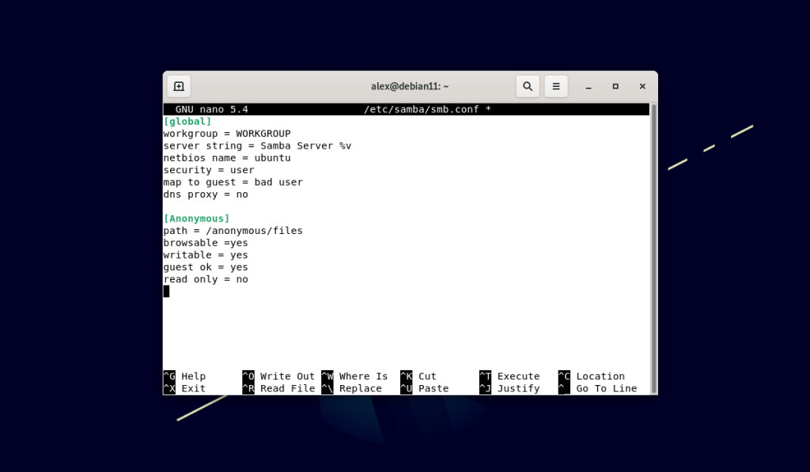The image size is (810, 472).
Task: Open the terminal hamburger menu
Action: (556, 86)
